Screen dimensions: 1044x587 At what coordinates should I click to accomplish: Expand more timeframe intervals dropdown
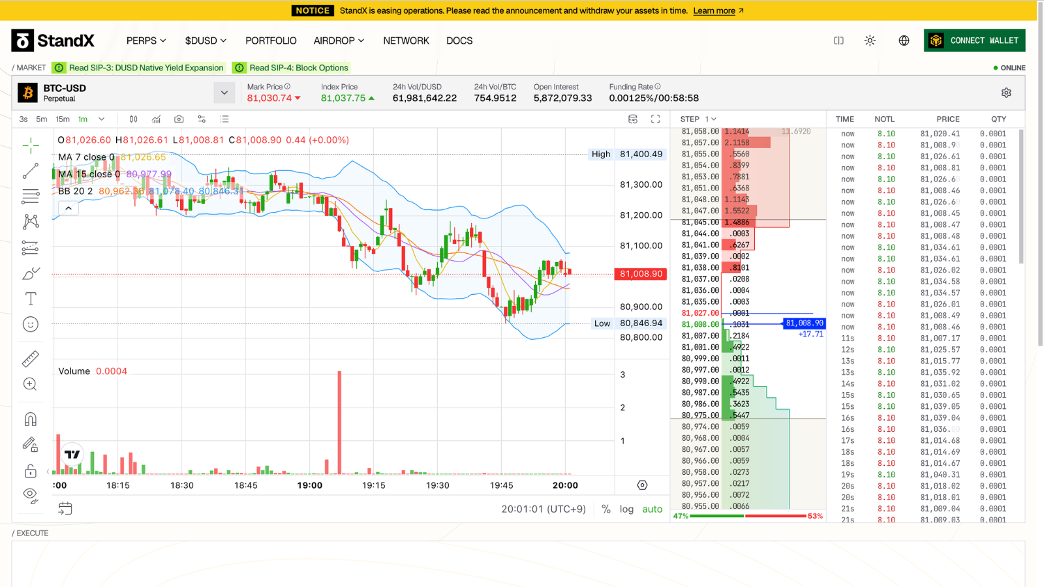click(x=101, y=119)
